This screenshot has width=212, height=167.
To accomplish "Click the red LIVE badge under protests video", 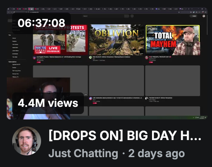I will (x=39, y=62).
